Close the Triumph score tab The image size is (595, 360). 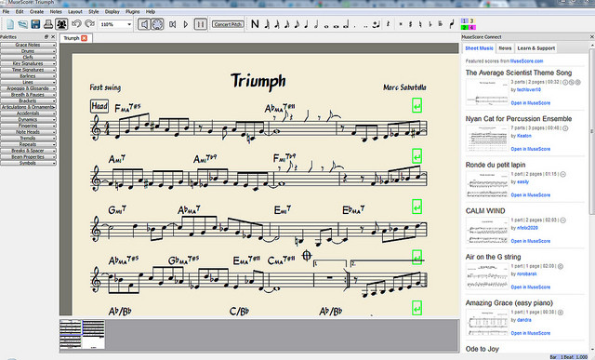click(85, 38)
